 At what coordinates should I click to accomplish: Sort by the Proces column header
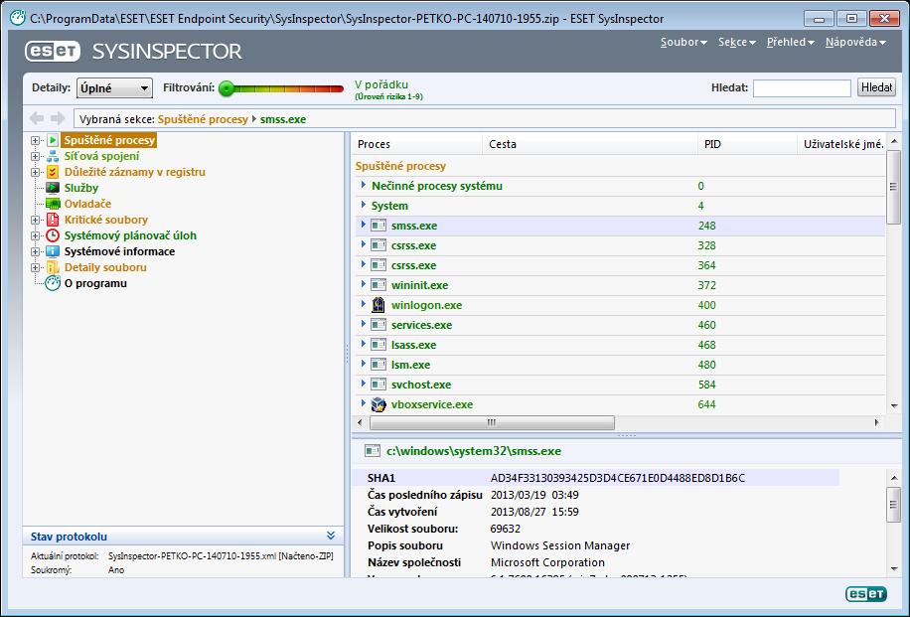pos(416,144)
